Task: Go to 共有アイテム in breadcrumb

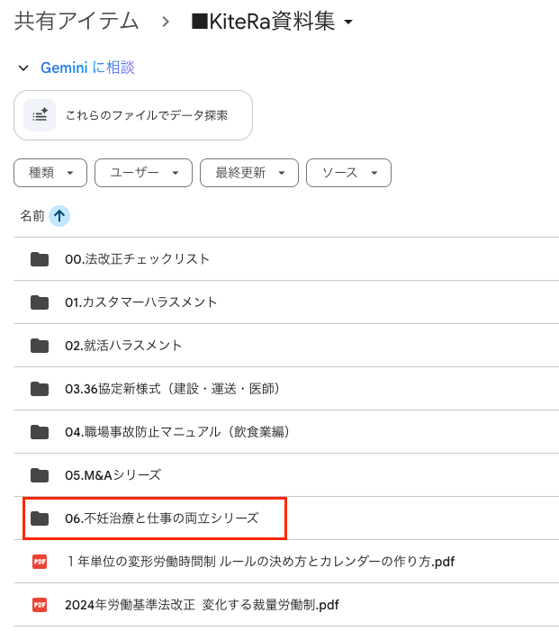Action: tap(77, 22)
